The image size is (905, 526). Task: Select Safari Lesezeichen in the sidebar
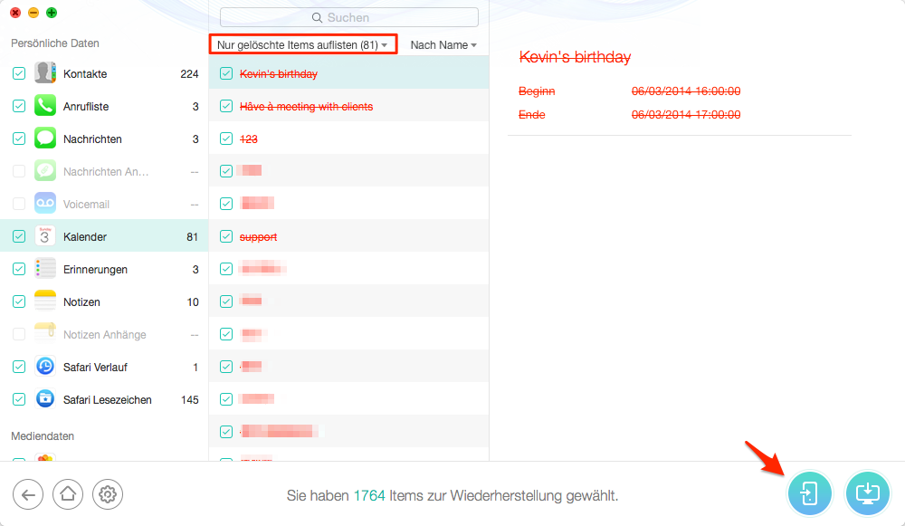pyautogui.click(x=104, y=399)
